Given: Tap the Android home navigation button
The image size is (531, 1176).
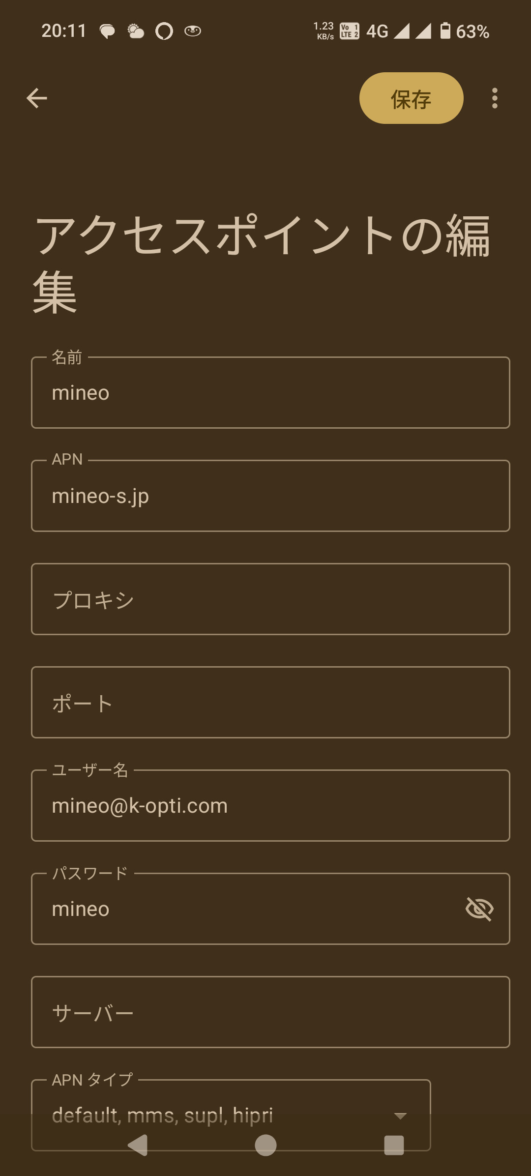Looking at the screenshot, I should click(265, 1146).
